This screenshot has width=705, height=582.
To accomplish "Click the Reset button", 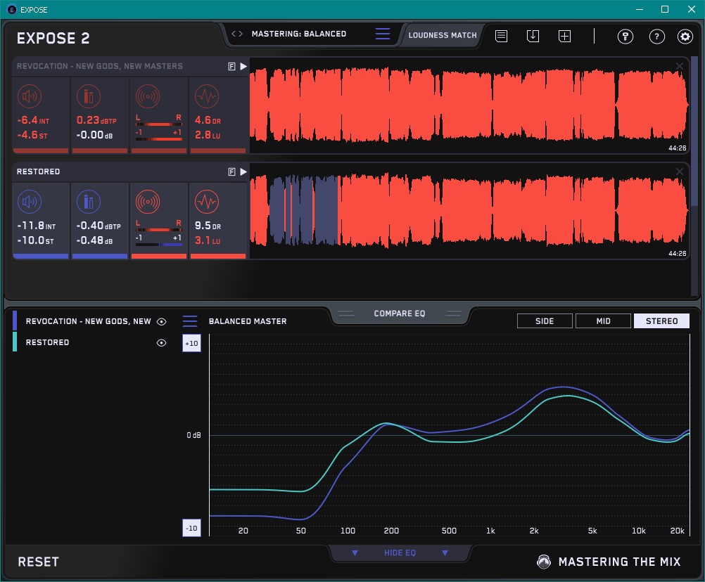I will [x=39, y=562].
